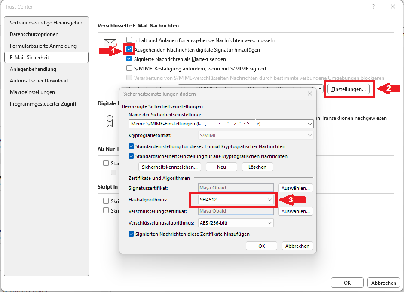Click the Löschen button
This screenshot has width=404, height=292.
[x=257, y=167]
